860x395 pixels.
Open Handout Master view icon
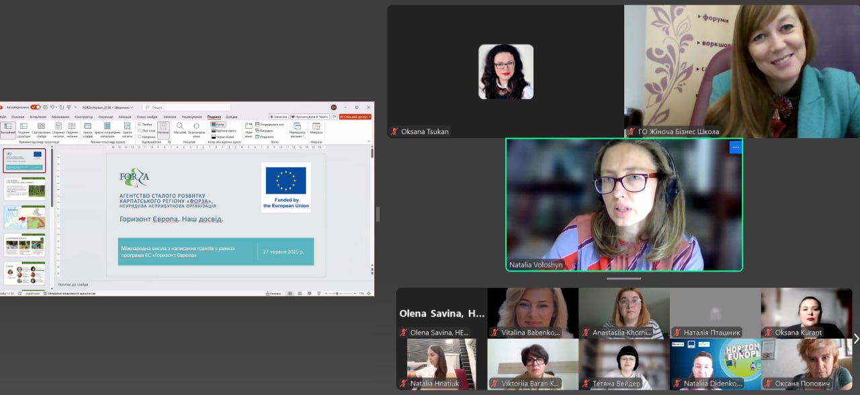pos(107,125)
